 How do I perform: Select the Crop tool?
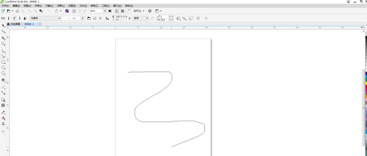[3, 38]
